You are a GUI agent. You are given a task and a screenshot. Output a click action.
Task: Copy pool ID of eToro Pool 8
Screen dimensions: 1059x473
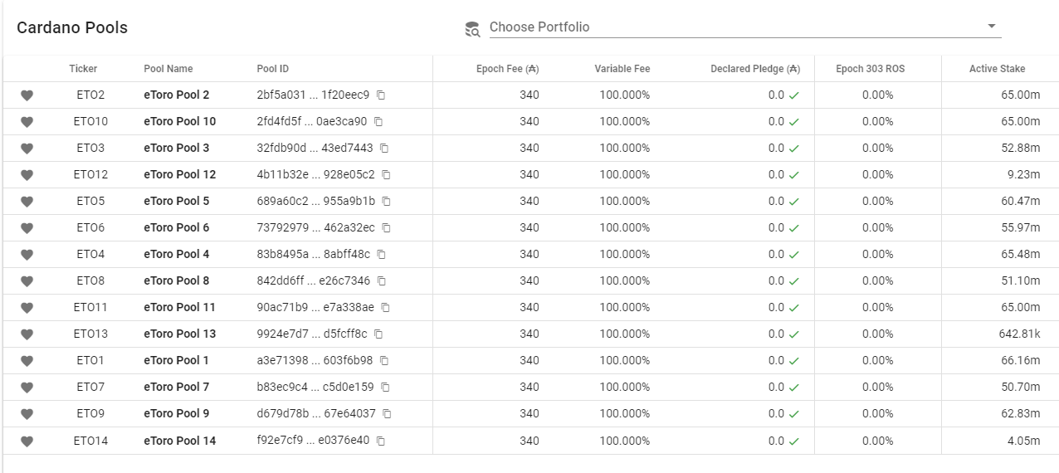tap(382, 281)
